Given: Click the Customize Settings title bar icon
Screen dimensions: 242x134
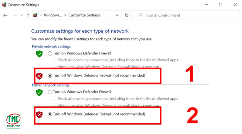Looking at the screenshot, I should (4, 5).
